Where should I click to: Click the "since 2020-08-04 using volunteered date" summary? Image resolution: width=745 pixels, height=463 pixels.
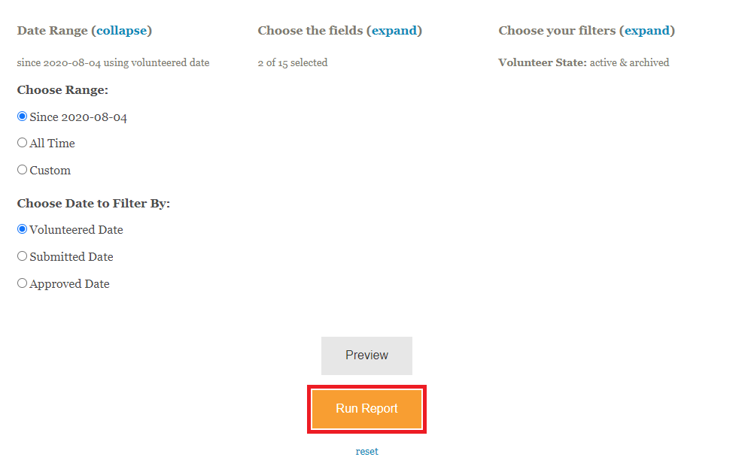[x=113, y=63]
